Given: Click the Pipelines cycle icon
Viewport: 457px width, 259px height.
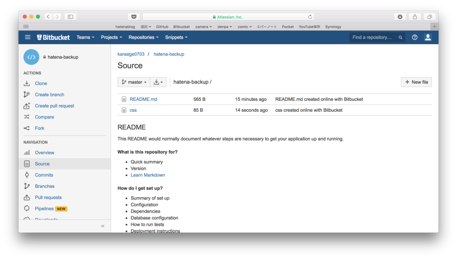Looking at the screenshot, I should coord(27,208).
